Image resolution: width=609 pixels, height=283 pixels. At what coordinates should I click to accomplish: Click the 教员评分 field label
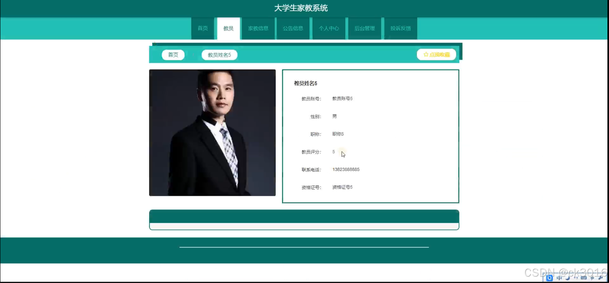311,152
